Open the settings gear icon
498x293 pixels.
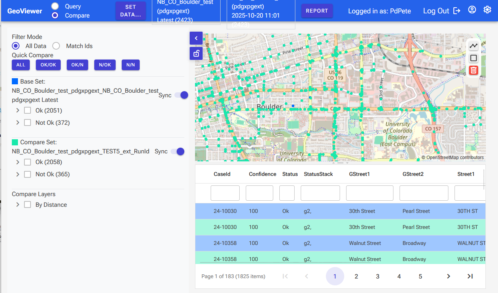[x=487, y=10]
